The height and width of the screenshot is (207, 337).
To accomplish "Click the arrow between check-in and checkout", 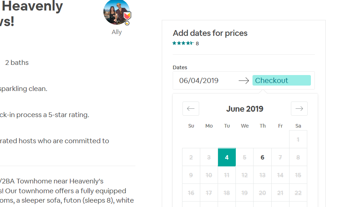I will click(244, 80).
